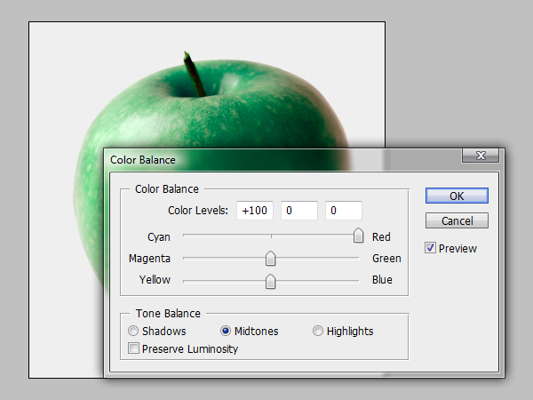Select the Highlights tone option

[x=317, y=331]
